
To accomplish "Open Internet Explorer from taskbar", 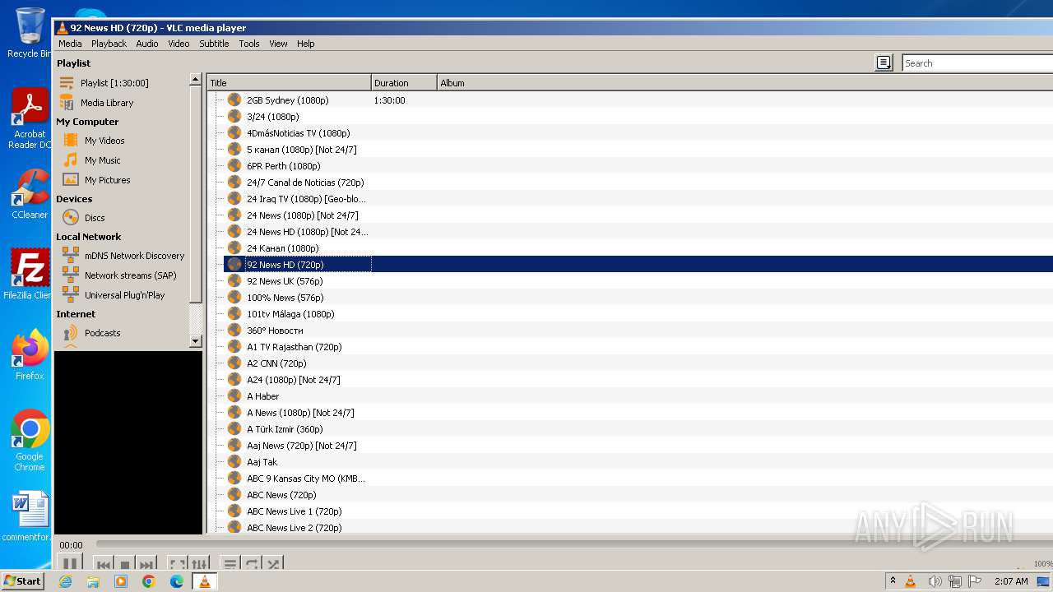I will click(x=65, y=581).
